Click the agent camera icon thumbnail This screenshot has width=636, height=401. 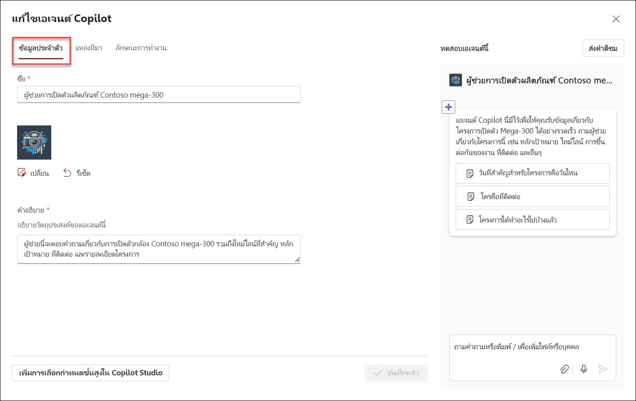click(x=34, y=143)
